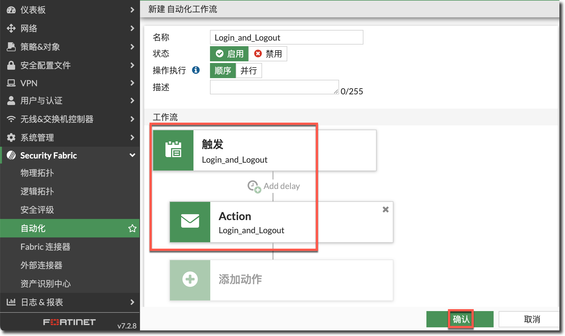The image size is (565, 336).
Task: Click the 仪表板 dashboard gauge icon
Action: [11, 10]
